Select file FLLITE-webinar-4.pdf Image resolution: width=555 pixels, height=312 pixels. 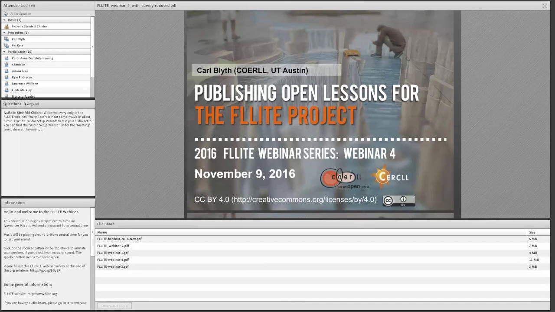pos(323,260)
